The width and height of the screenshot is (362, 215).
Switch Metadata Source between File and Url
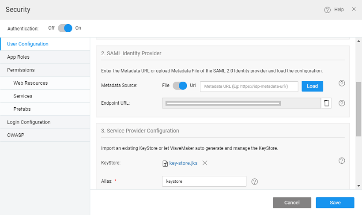coord(180,86)
